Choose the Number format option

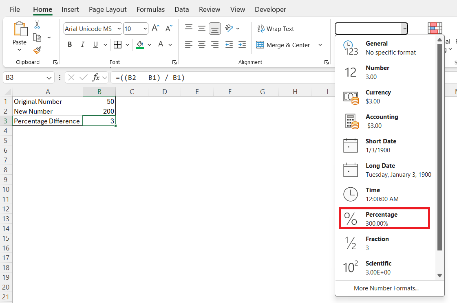click(x=385, y=72)
